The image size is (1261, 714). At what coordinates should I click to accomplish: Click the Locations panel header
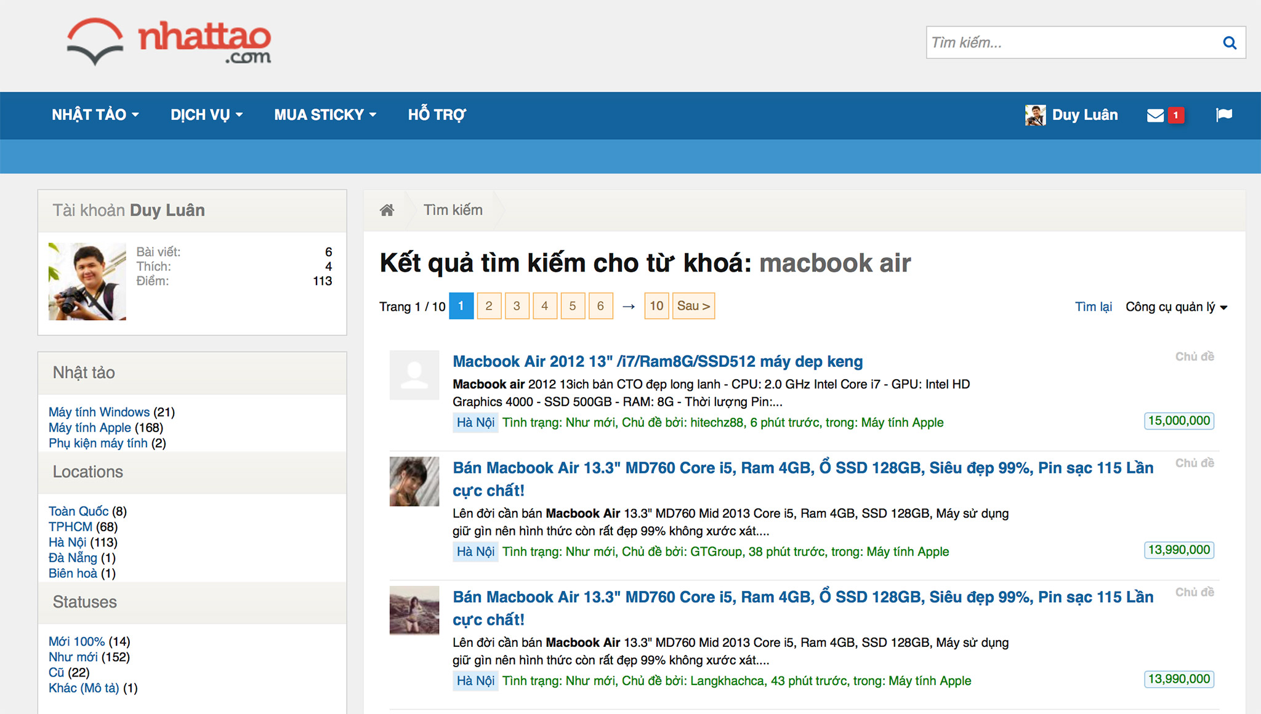pos(192,472)
